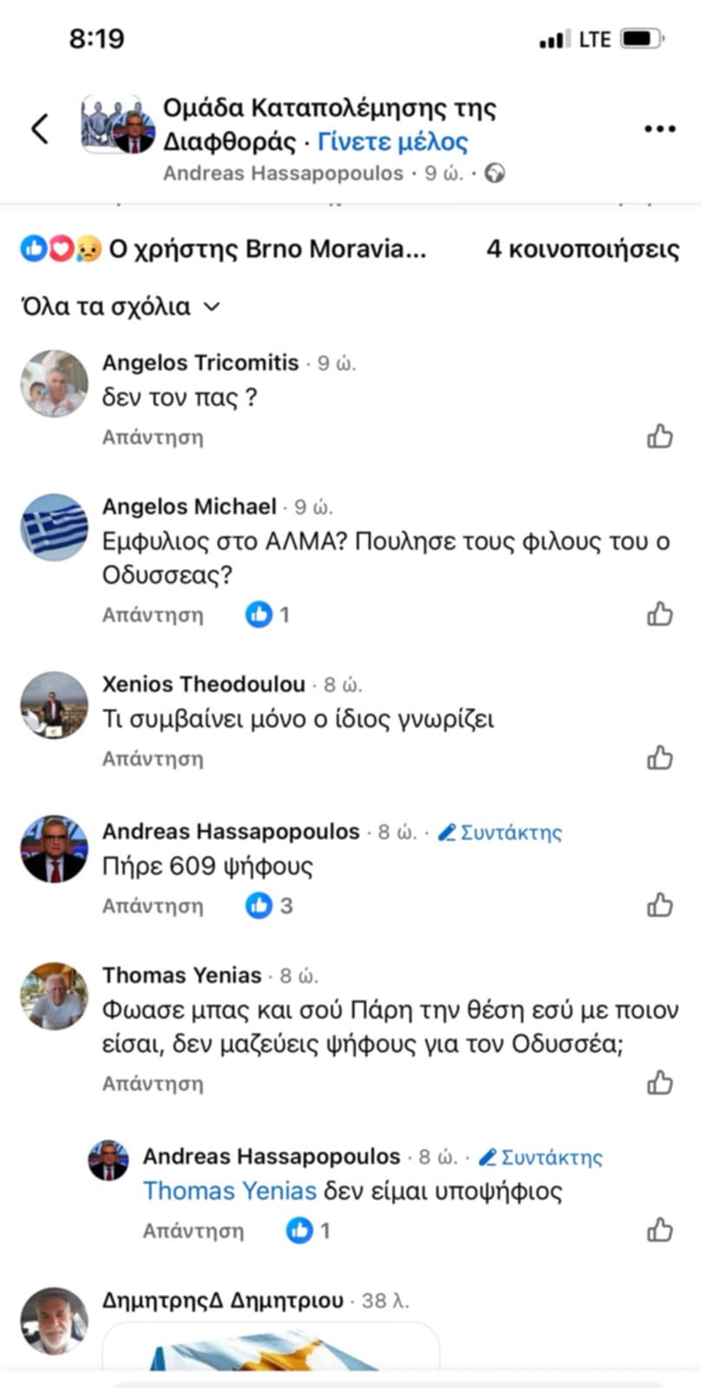Open the '4 κοινοποιήσεις' shares list
The image size is (701, 1388).
pyautogui.click(x=582, y=250)
